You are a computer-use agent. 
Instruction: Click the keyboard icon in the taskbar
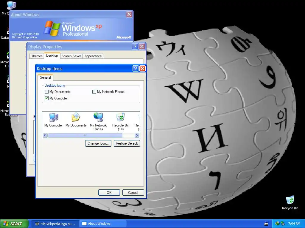point(266,224)
